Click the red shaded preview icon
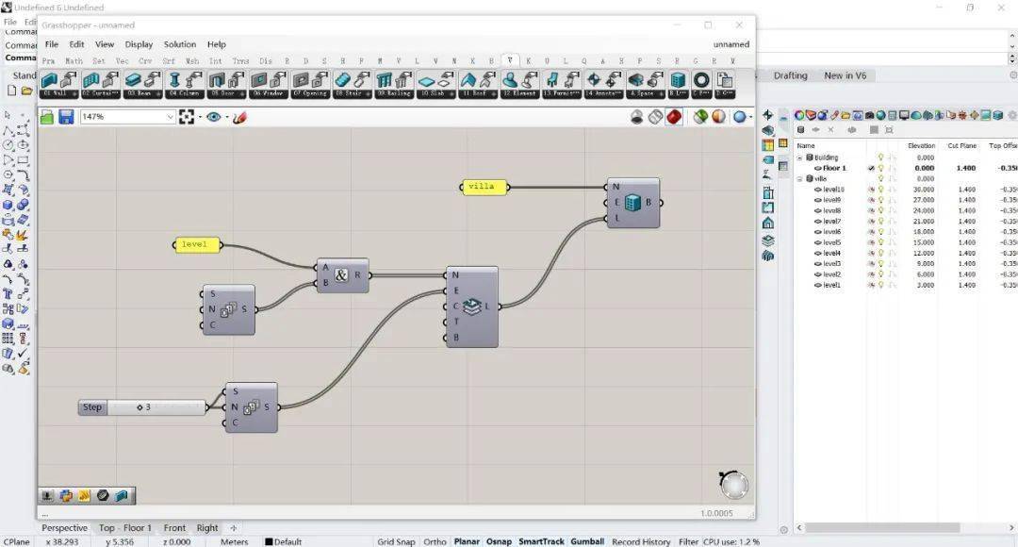Viewport: 1018px width, 547px height. (675, 117)
